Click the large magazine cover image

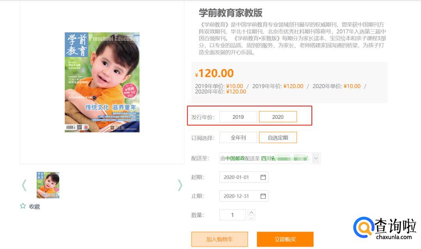click(102, 82)
